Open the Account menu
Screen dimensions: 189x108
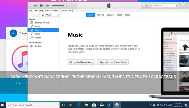click(64, 11)
